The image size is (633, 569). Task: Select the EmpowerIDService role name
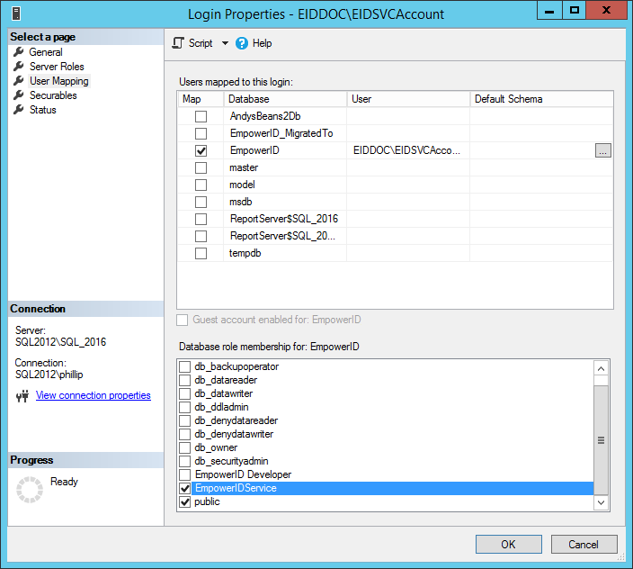236,488
